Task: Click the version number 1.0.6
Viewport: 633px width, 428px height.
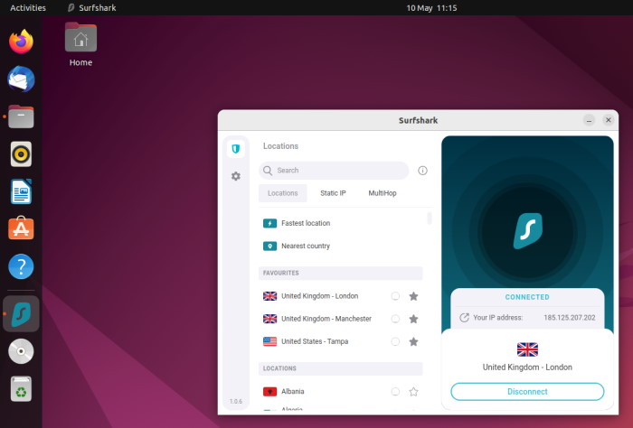Action: click(236, 402)
